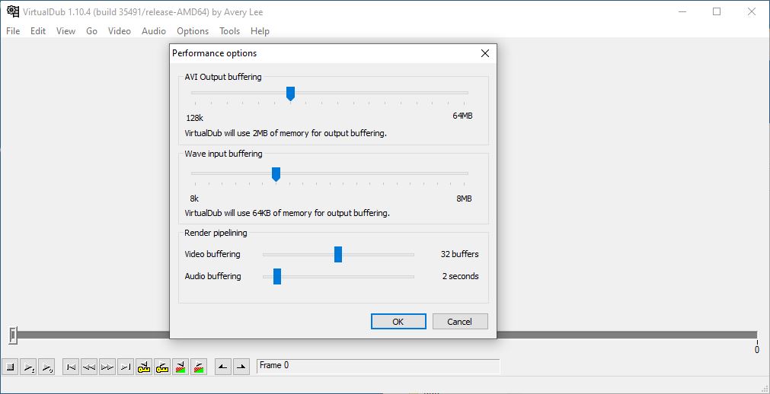Click the 64MB maximum label
This screenshot has height=394, width=770.
pos(462,116)
